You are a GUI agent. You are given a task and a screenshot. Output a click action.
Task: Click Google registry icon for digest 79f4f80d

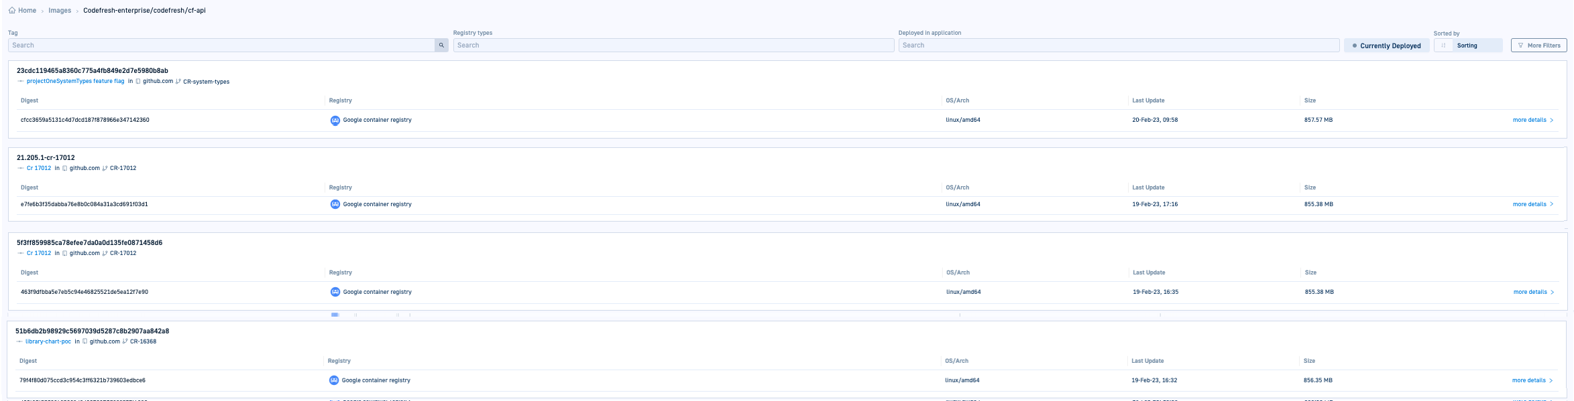(334, 380)
